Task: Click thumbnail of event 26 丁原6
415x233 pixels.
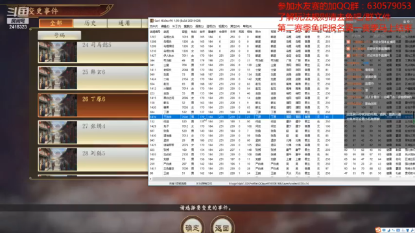Action: (x=58, y=105)
